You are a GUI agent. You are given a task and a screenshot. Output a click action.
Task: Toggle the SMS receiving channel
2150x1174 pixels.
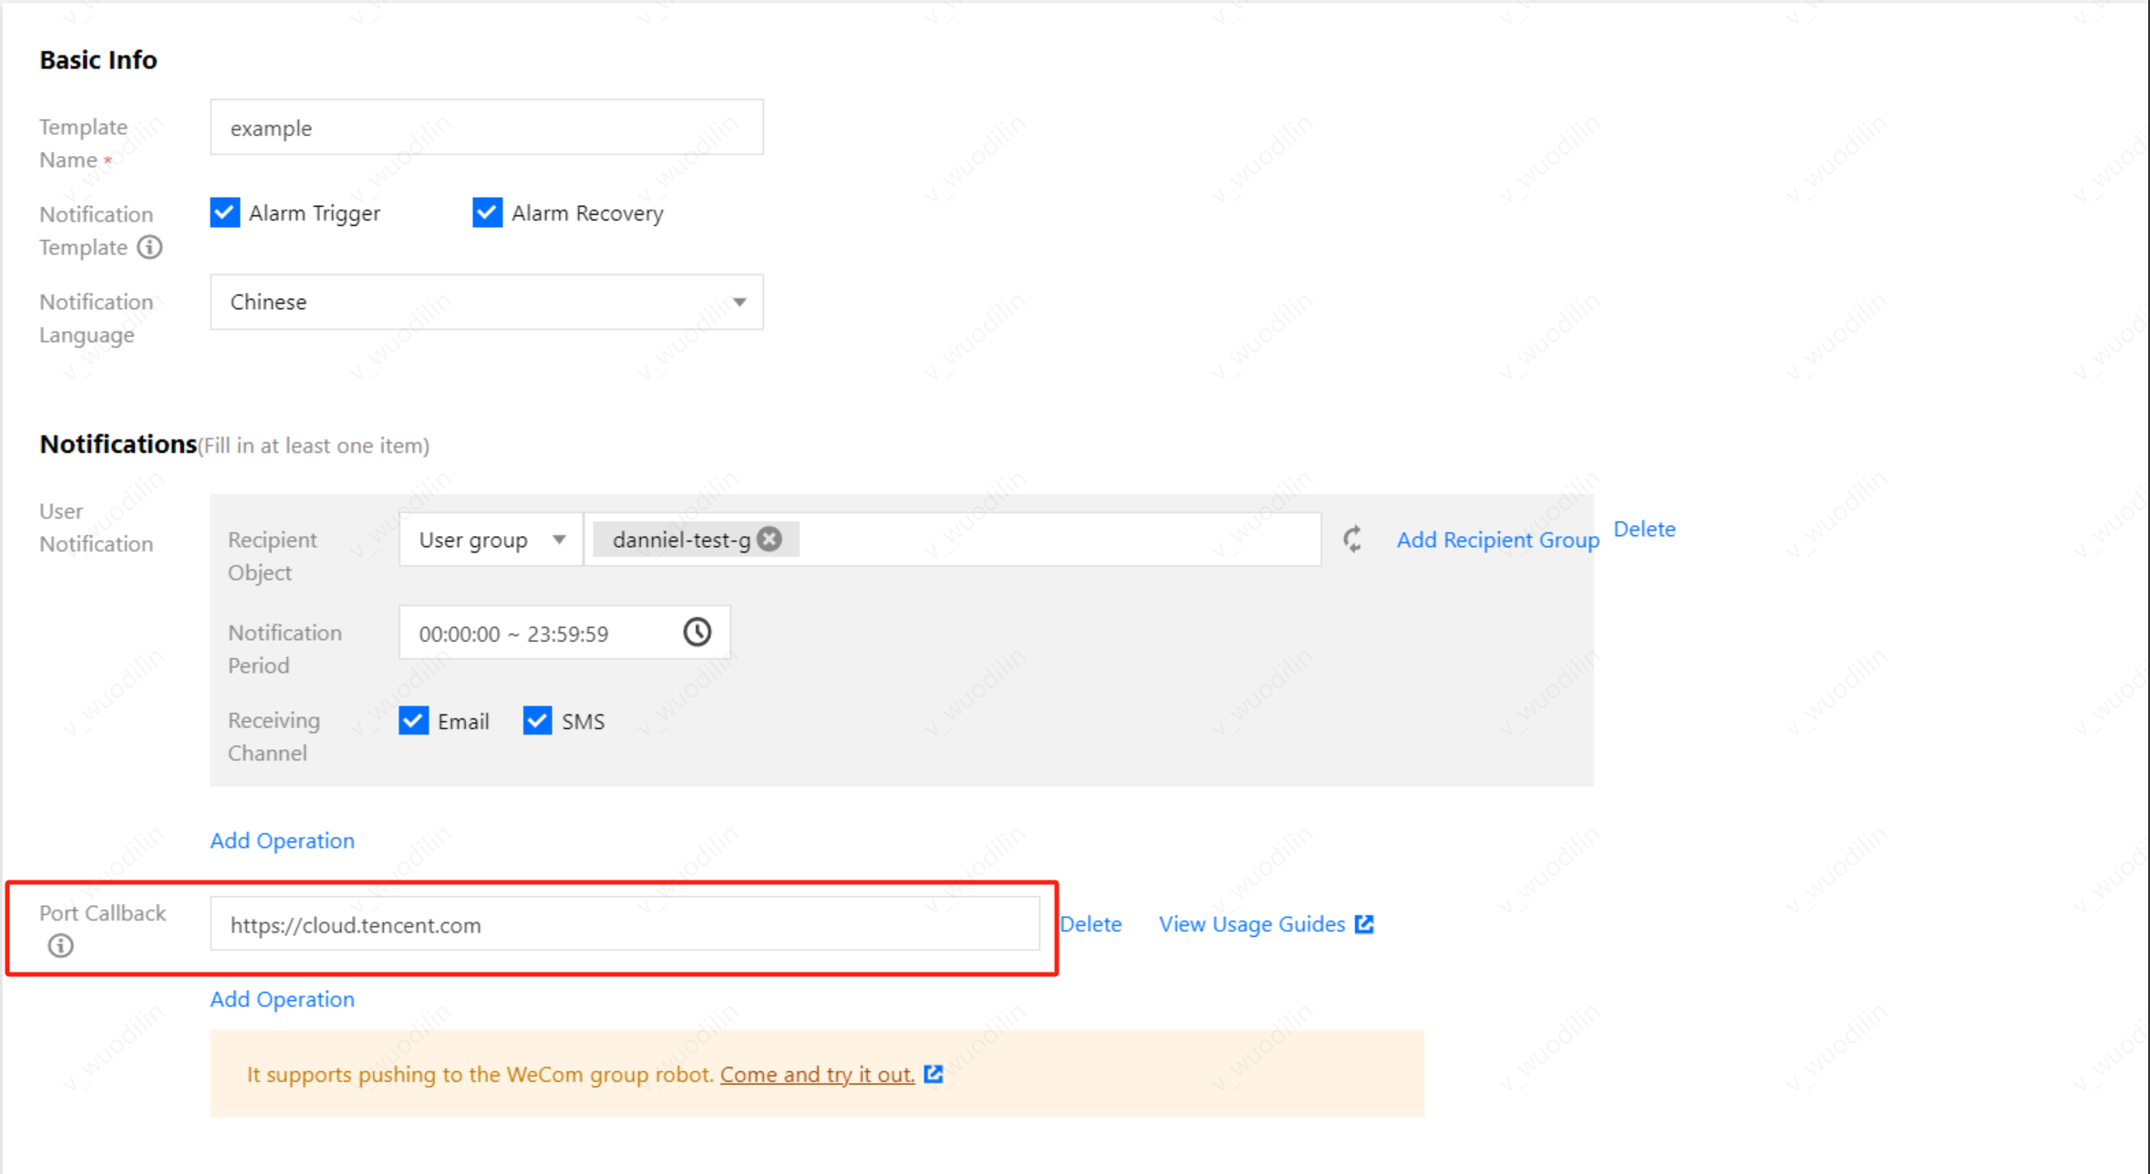[538, 721]
